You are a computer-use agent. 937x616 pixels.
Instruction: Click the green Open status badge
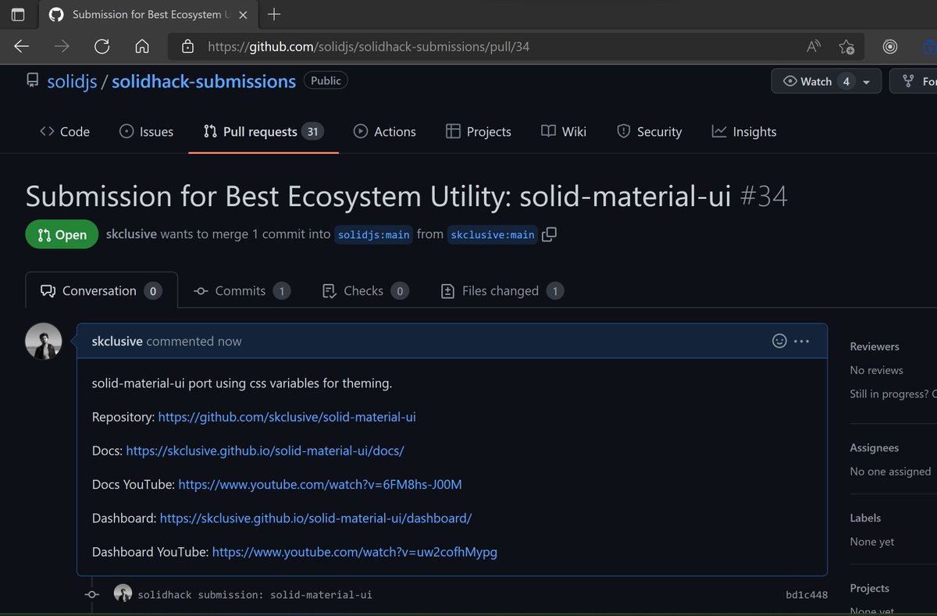point(62,234)
